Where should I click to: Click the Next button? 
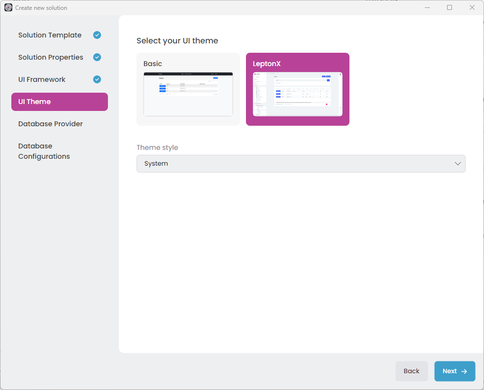pos(455,371)
